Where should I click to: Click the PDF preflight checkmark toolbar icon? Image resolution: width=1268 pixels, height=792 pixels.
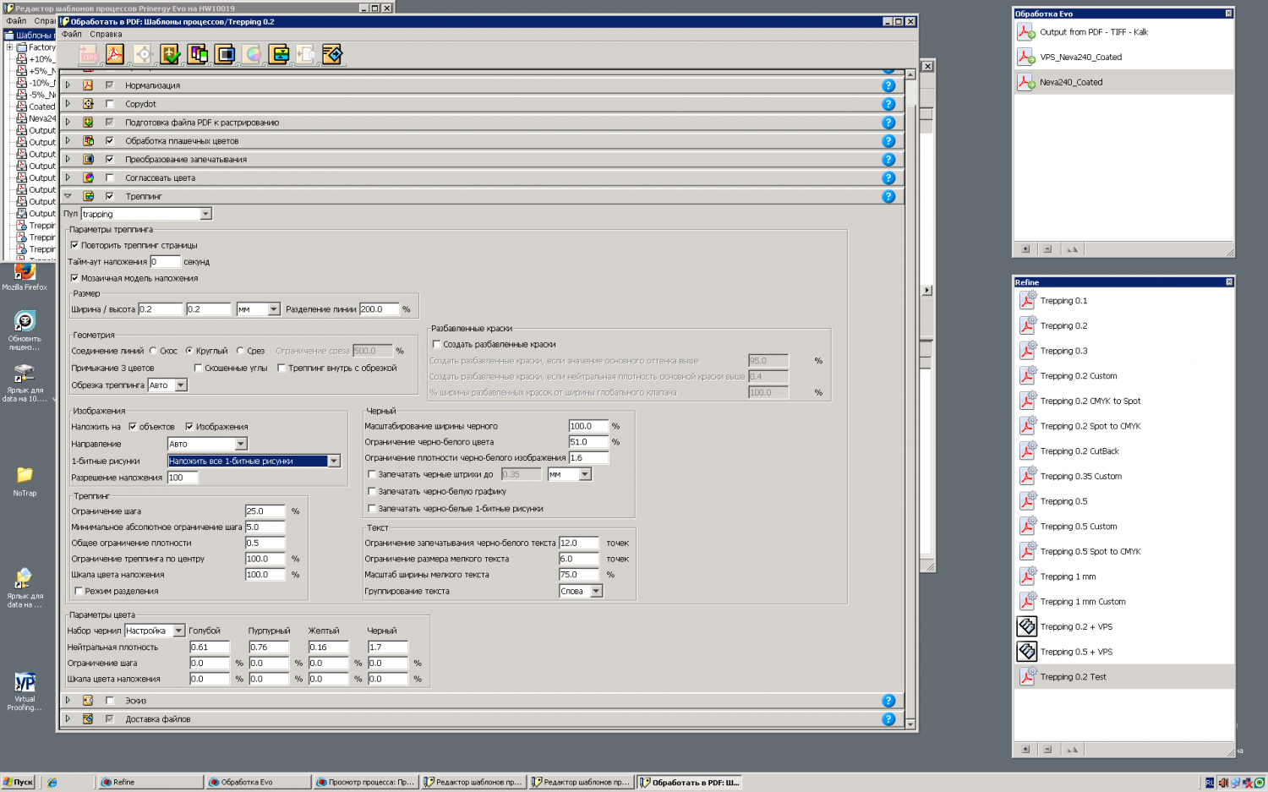pyautogui.click(x=170, y=55)
